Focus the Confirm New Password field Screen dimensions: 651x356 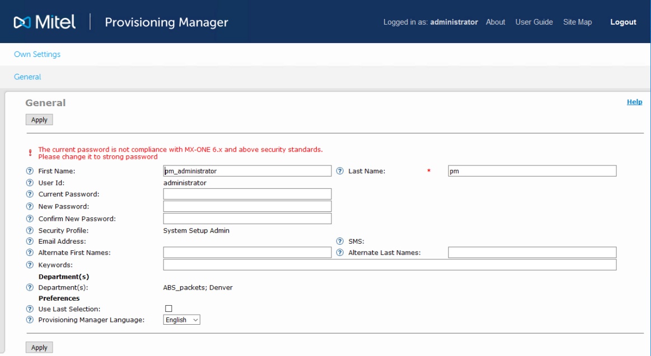(x=247, y=219)
